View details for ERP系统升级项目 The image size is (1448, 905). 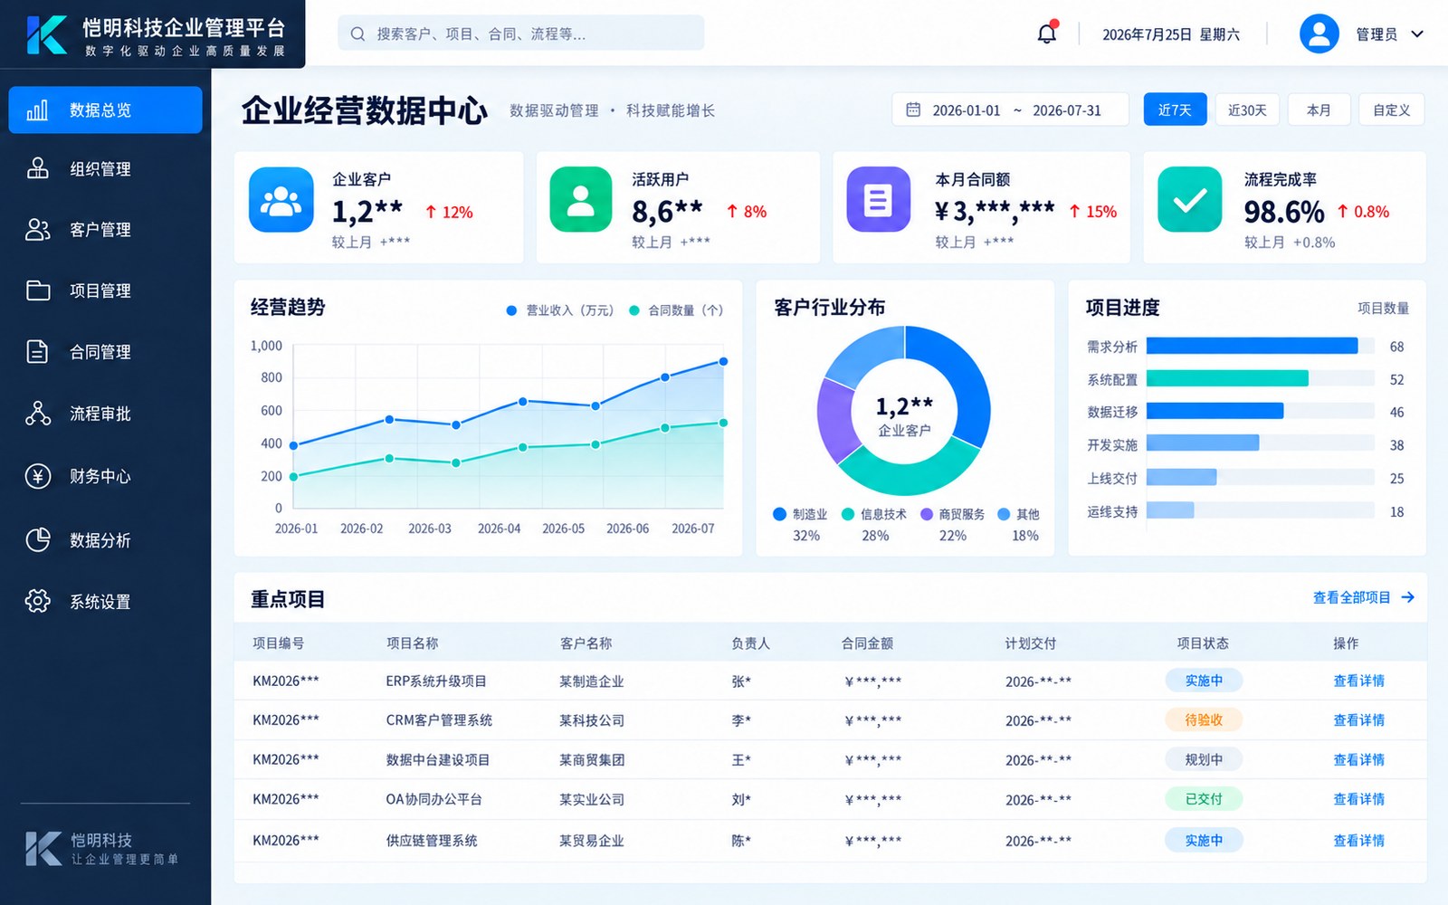coord(1358,681)
